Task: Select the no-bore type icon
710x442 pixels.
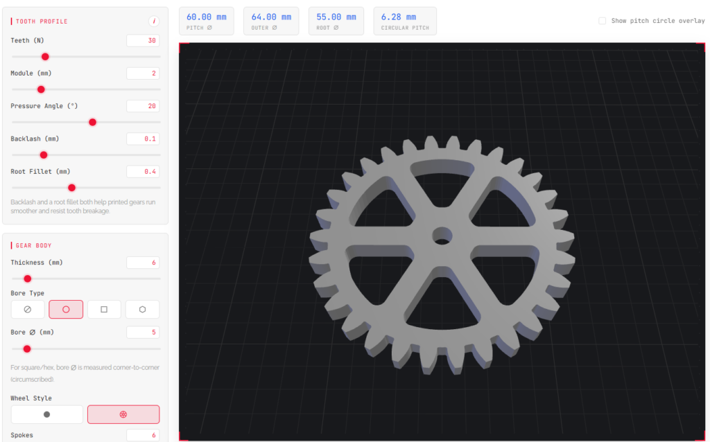Action: [x=28, y=310]
